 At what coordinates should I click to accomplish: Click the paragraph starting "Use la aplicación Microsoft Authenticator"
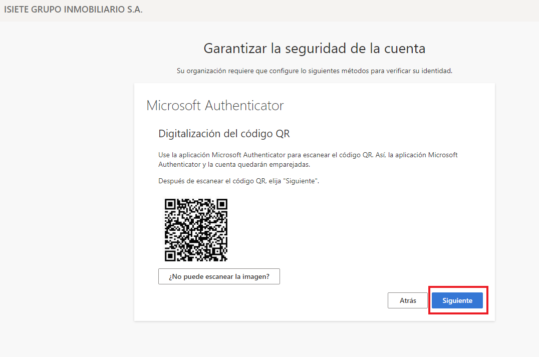click(308, 160)
